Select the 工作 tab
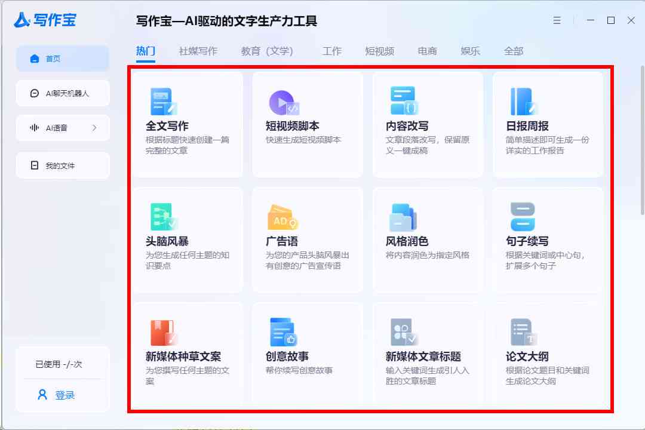This screenshot has width=645, height=430. tap(331, 51)
